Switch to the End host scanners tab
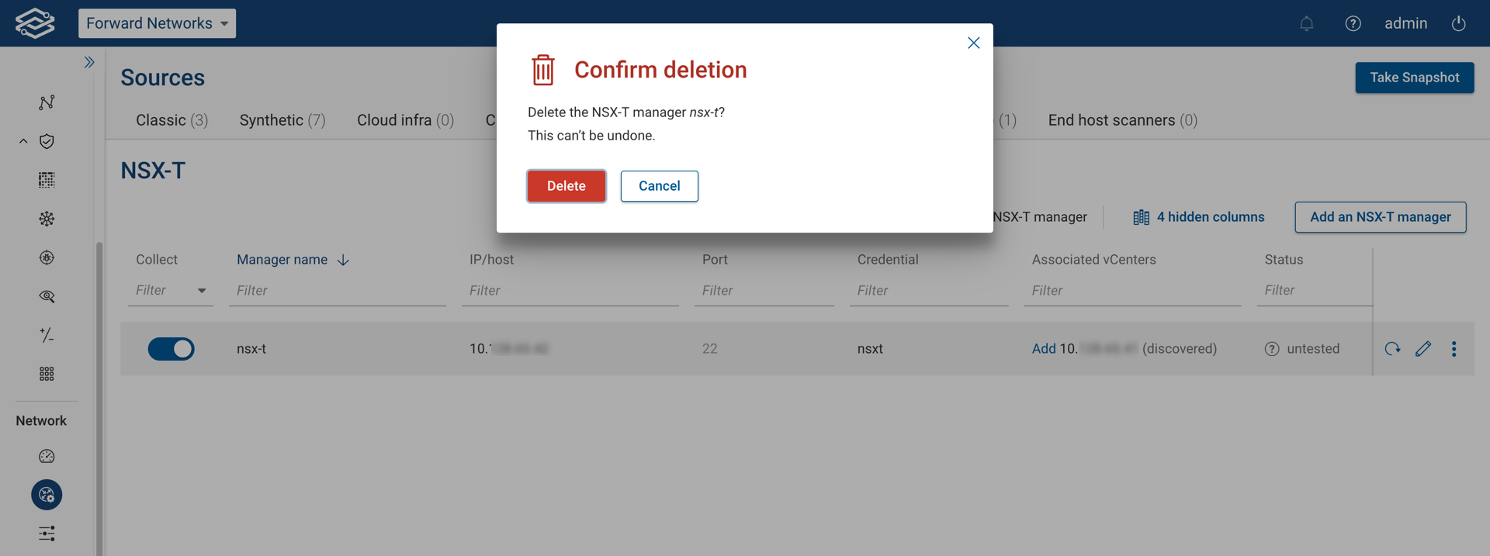This screenshot has width=1490, height=556. (1122, 120)
